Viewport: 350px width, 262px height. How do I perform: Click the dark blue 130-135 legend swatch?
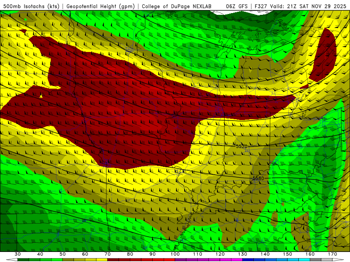coord(248,260)
